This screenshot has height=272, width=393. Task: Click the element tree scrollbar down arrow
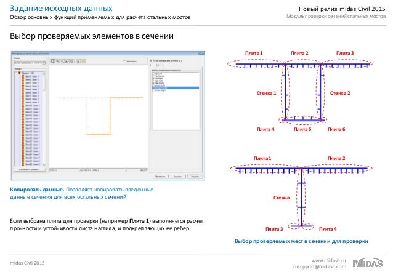[x=44, y=164]
